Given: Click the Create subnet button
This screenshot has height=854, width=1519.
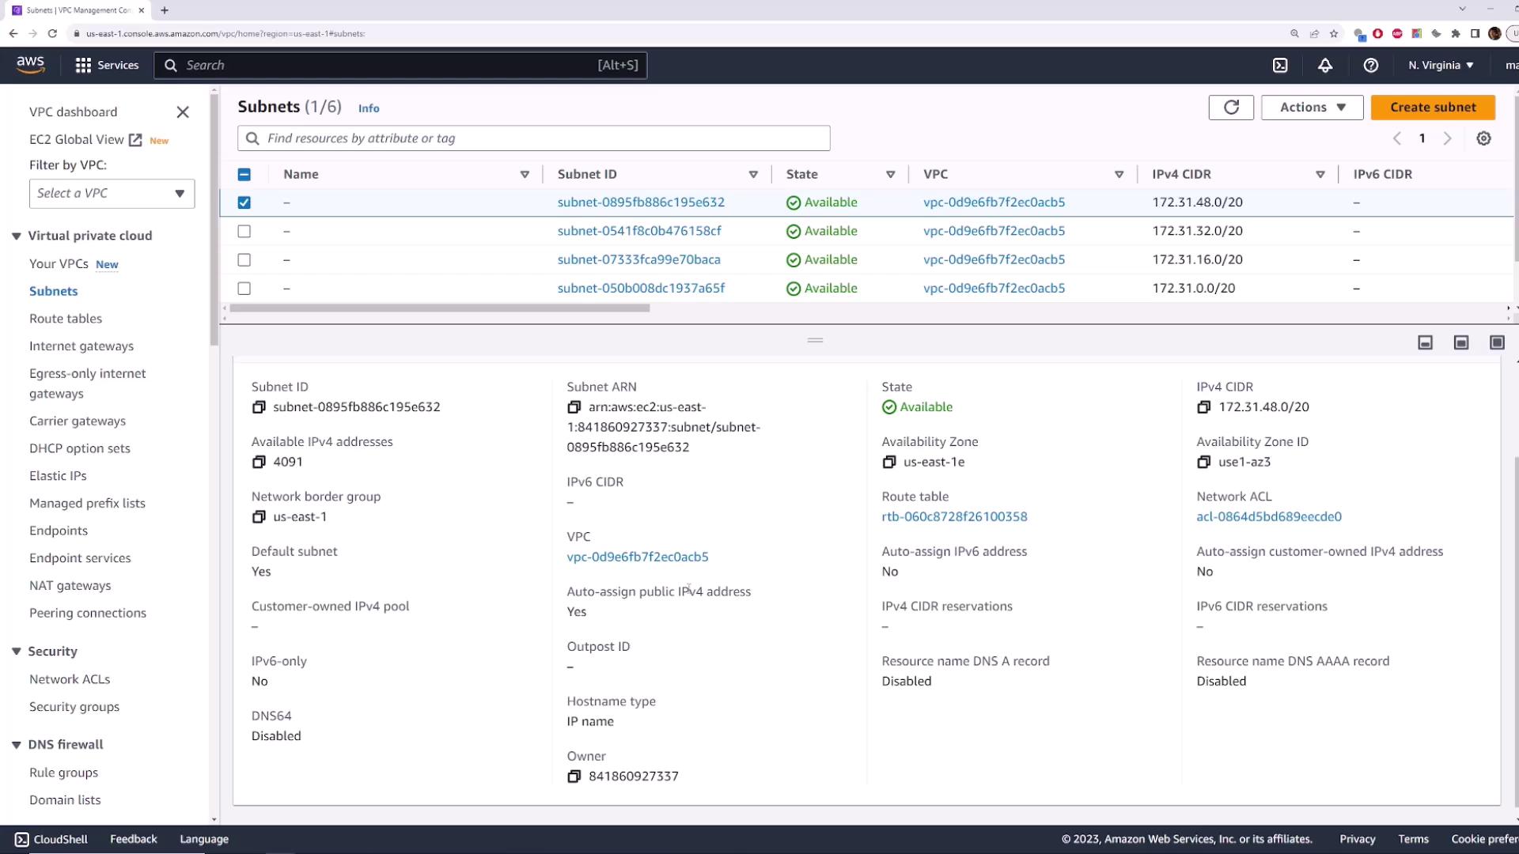Looking at the screenshot, I should coord(1432,108).
